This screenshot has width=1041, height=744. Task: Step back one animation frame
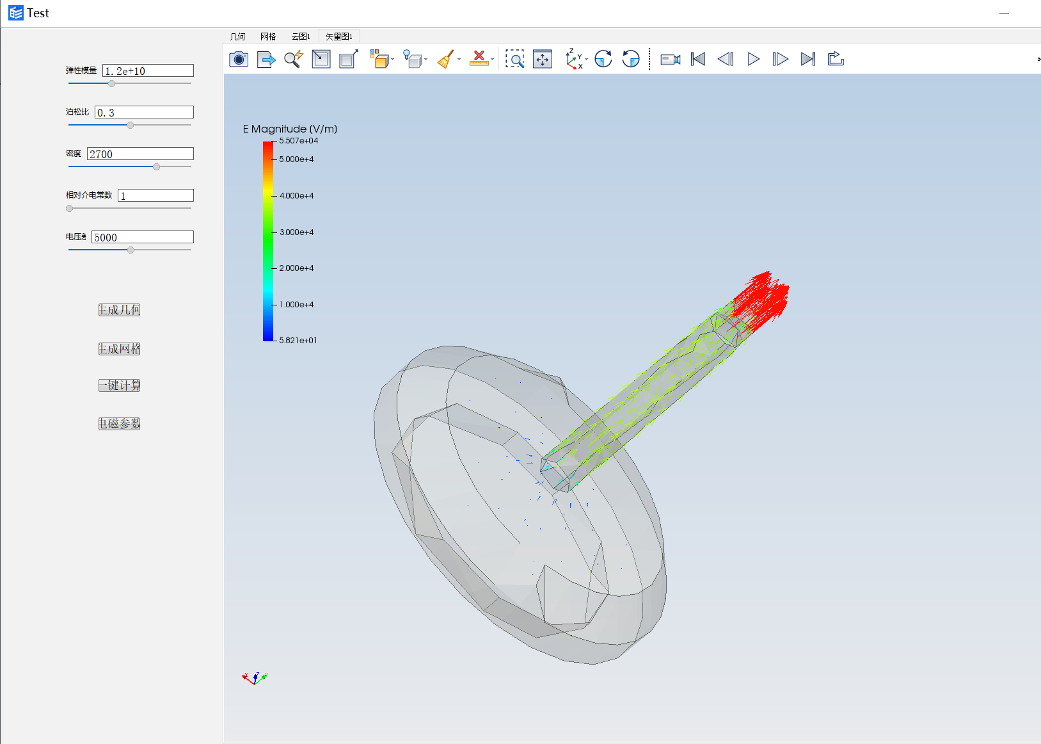(726, 60)
